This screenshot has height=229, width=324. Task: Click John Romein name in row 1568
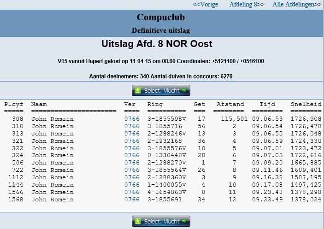pos(53,200)
